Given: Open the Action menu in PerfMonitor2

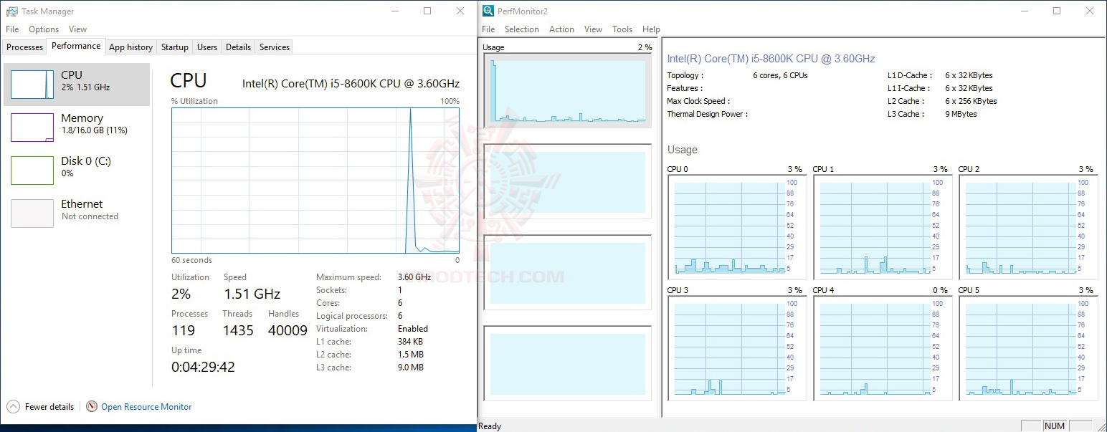Looking at the screenshot, I should tap(561, 29).
